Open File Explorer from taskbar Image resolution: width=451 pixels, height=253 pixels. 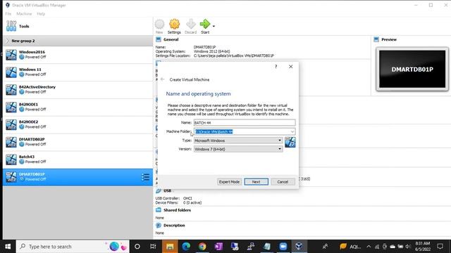coord(170,247)
